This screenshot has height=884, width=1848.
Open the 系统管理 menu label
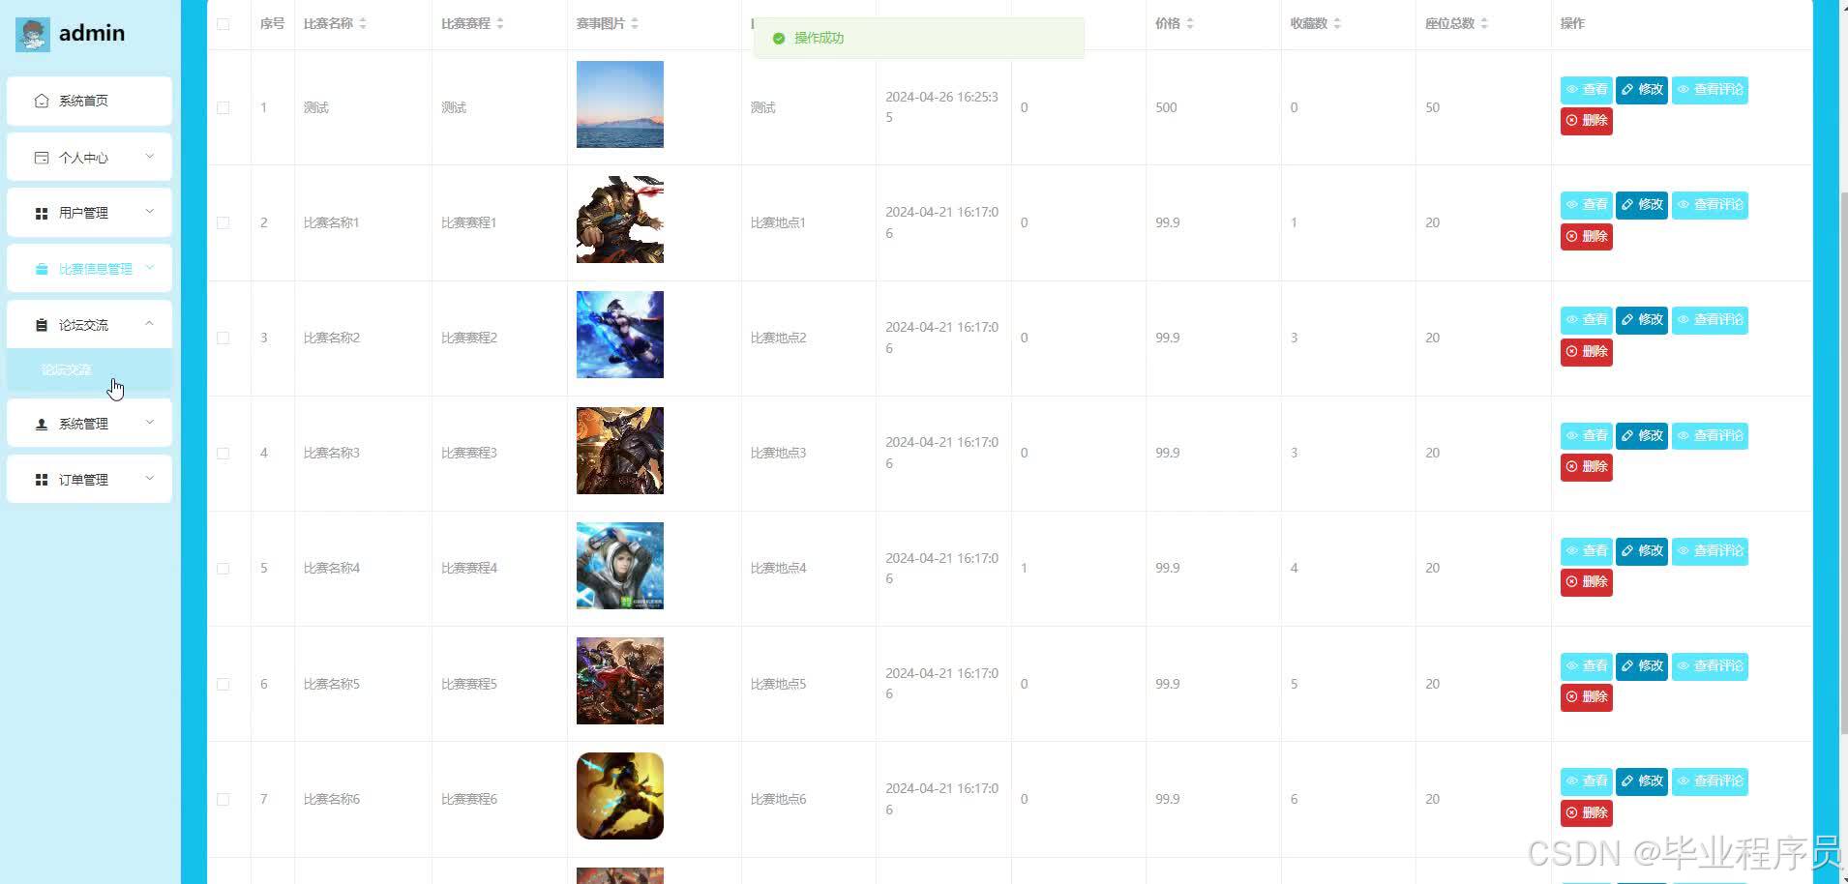click(x=83, y=424)
